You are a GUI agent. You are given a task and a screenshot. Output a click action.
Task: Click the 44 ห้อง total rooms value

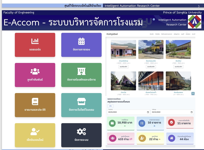pyautogui.click(x=184, y=139)
